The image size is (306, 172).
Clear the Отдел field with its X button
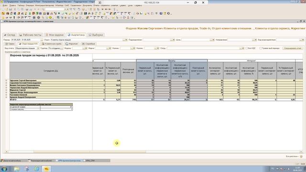coord(126,40)
